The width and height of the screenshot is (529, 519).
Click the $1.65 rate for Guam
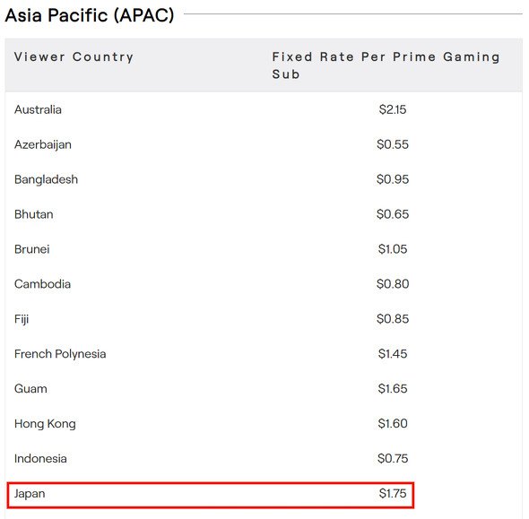[x=393, y=389]
